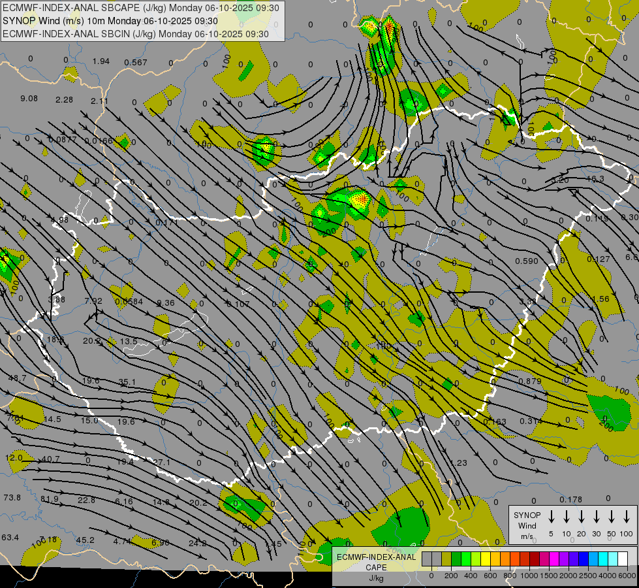Viewport: 639px width, 588px height.
Task: Click the 0.178 value on the map
Action: click(570, 499)
